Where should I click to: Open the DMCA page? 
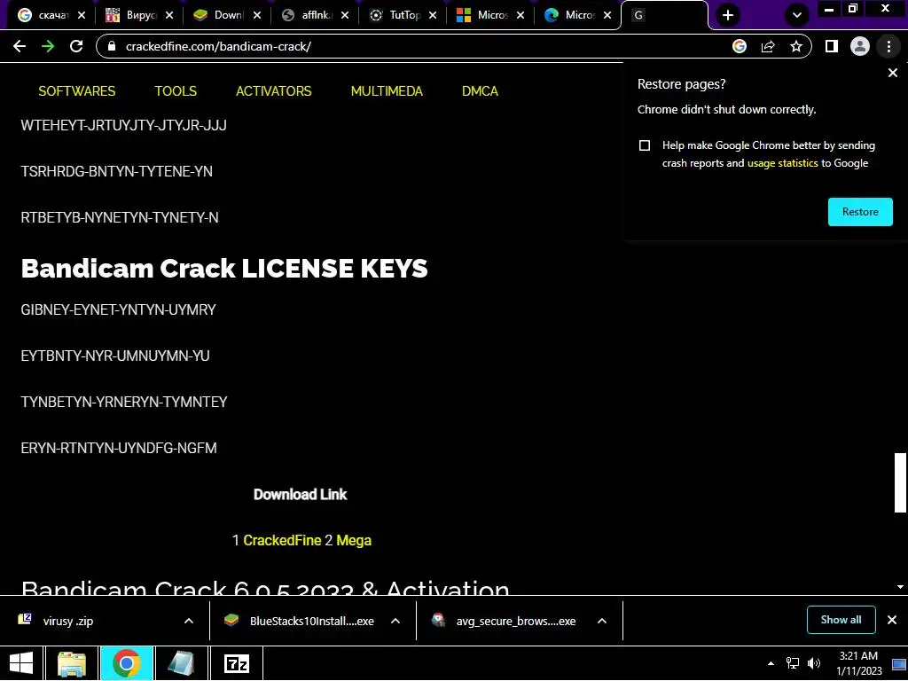pyautogui.click(x=480, y=91)
